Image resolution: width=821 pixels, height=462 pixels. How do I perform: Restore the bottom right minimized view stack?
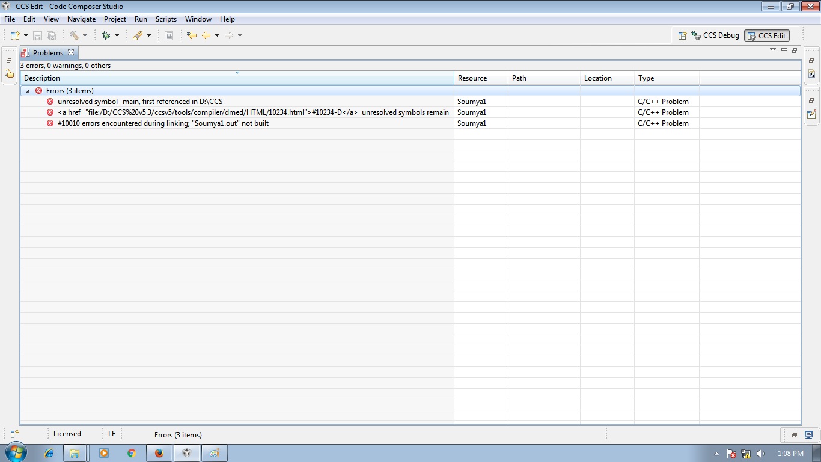pyautogui.click(x=794, y=434)
